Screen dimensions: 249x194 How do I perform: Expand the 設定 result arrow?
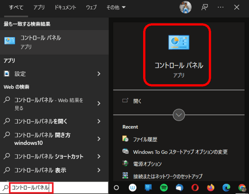[x=99, y=74]
